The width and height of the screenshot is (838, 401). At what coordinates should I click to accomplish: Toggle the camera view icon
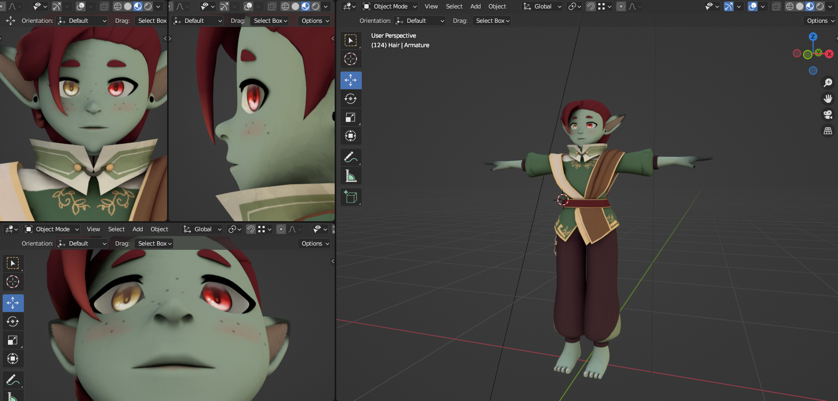coord(827,115)
